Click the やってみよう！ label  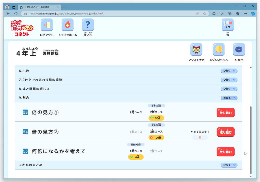(x=200, y=132)
